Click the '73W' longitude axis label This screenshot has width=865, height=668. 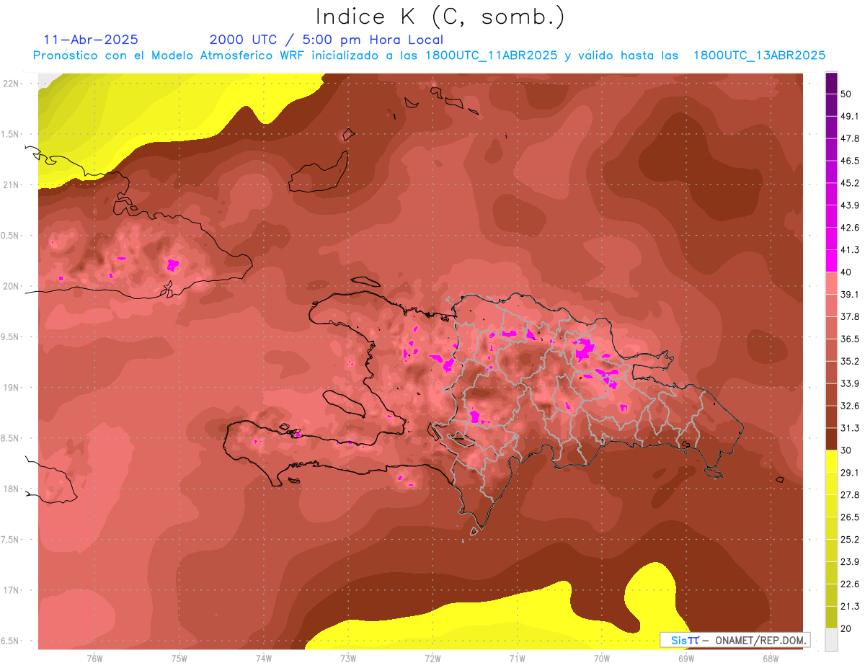[348, 659]
